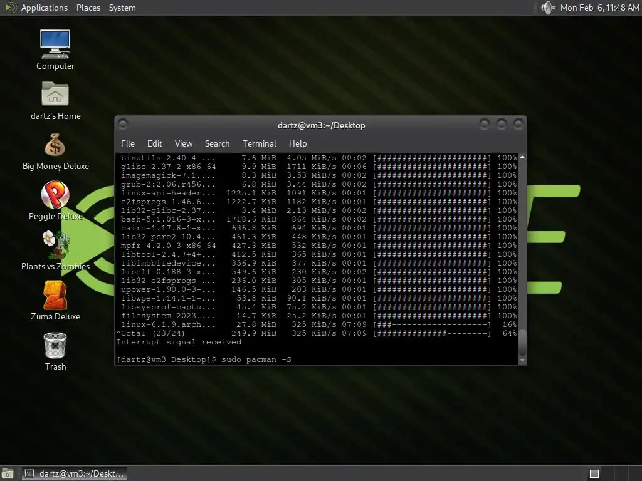Click the glibc-2.37-2-x86_64 package line
The height and width of the screenshot is (481, 642).
[x=318, y=167]
